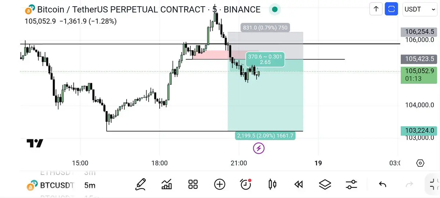
Task: Collapse the toolbar with corner arrows icon
Action: 434,184
